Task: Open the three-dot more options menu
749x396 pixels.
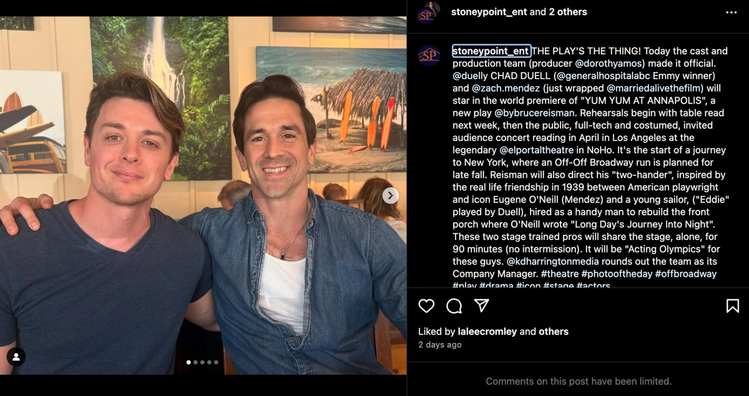Action: point(732,12)
